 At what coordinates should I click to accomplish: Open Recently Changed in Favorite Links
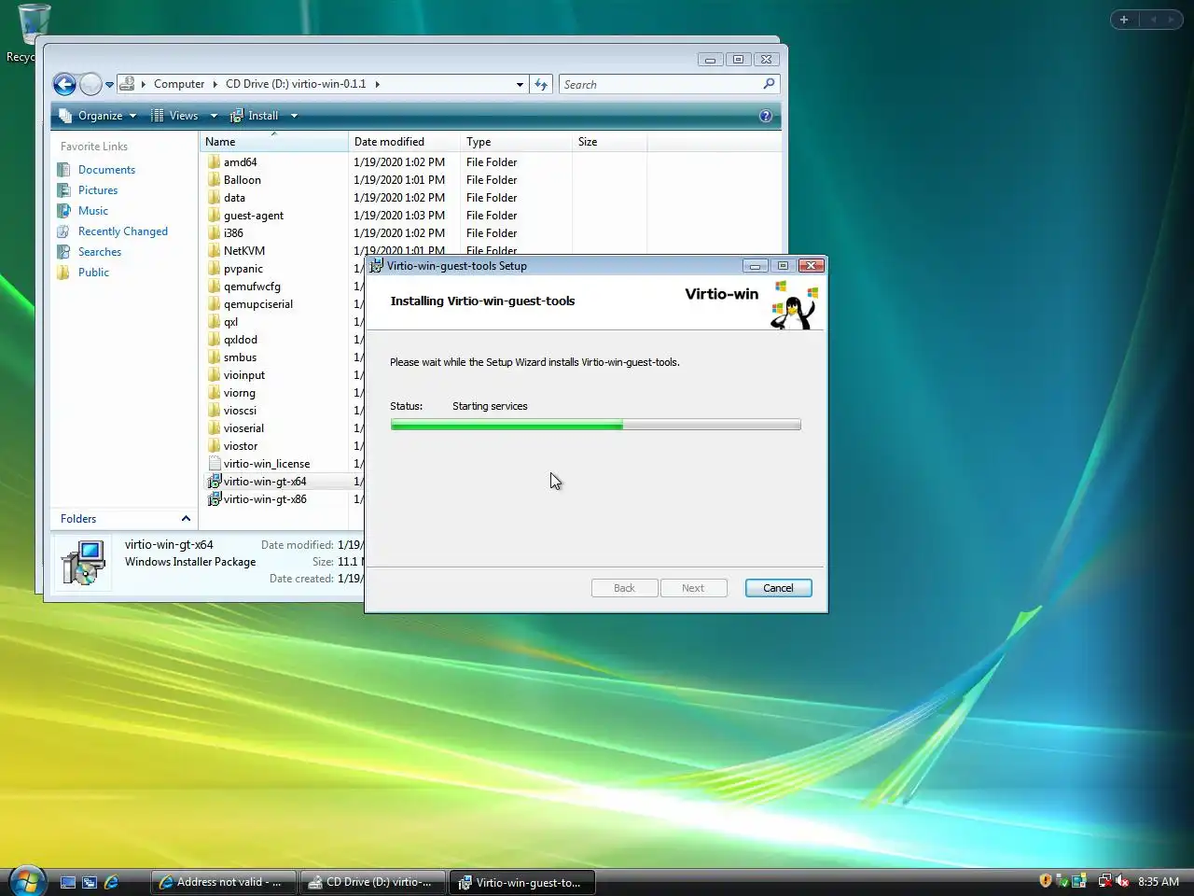[123, 231]
